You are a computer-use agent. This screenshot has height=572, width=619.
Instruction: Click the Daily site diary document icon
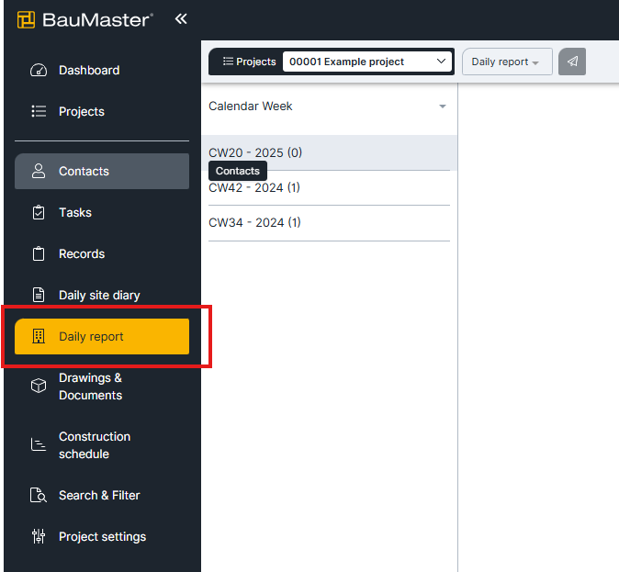39,295
